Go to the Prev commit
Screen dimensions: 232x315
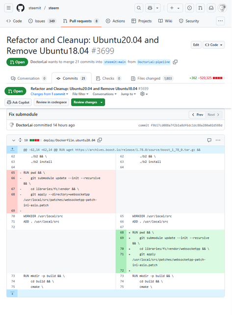point(197,115)
